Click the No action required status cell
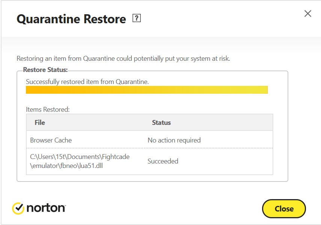The width and height of the screenshot is (321, 225). click(x=174, y=140)
